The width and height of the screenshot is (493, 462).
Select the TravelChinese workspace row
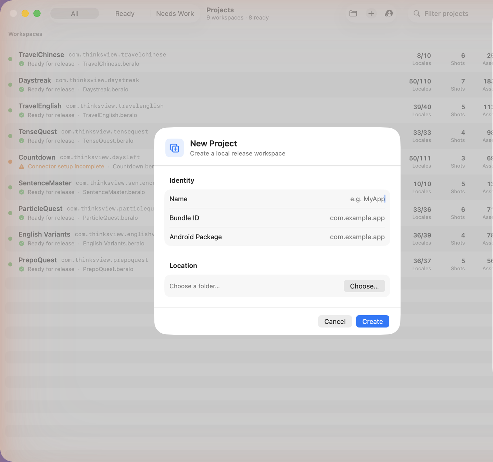click(249, 59)
